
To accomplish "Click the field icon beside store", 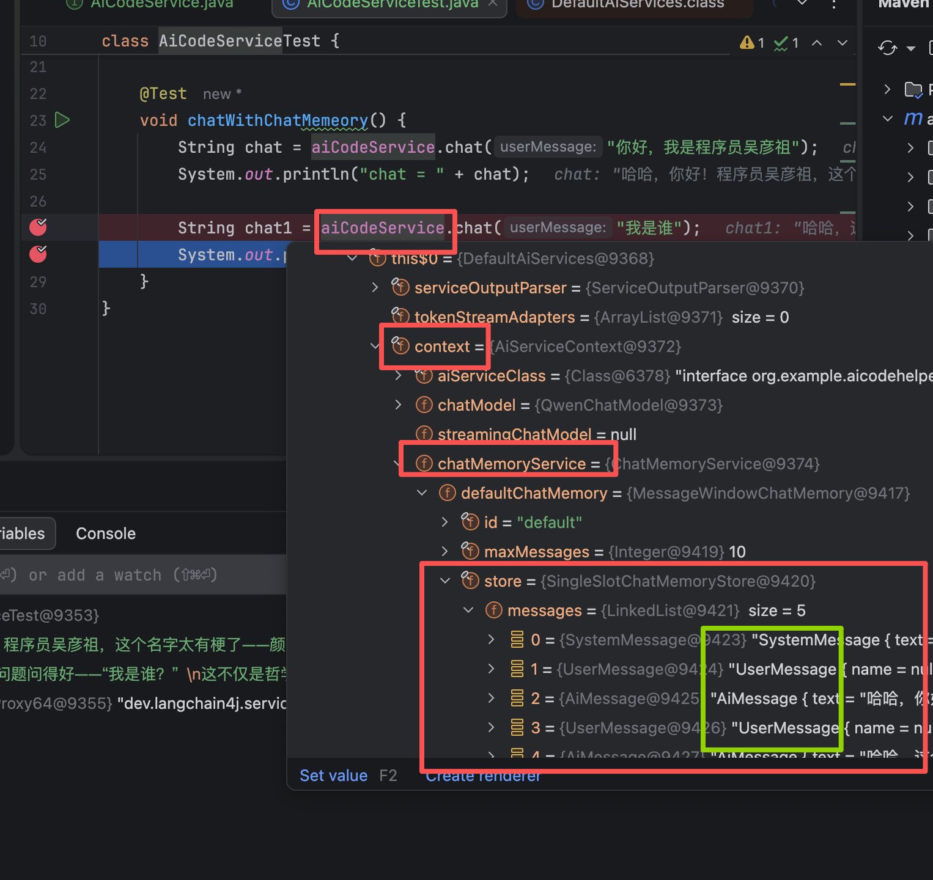I will pyautogui.click(x=470, y=579).
